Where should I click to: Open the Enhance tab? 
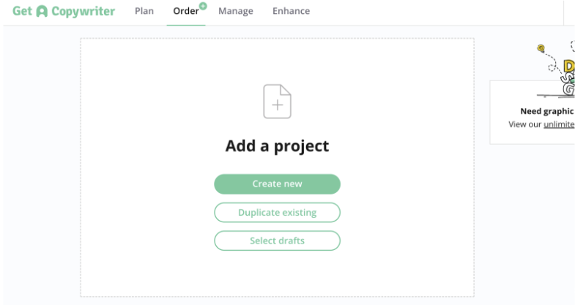(292, 11)
